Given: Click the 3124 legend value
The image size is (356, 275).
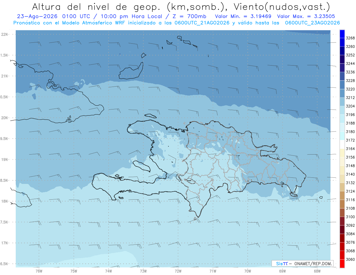Looking at the screenshot, I should (x=350, y=191).
